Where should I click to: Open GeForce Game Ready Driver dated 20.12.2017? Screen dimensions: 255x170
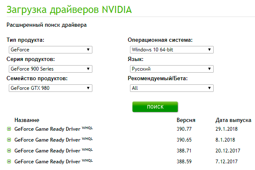pos(54,151)
